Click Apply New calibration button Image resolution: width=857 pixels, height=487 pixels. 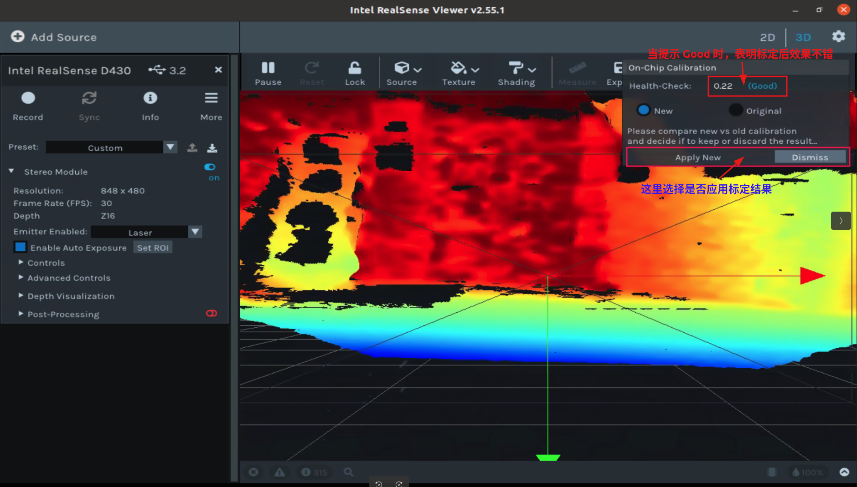698,157
